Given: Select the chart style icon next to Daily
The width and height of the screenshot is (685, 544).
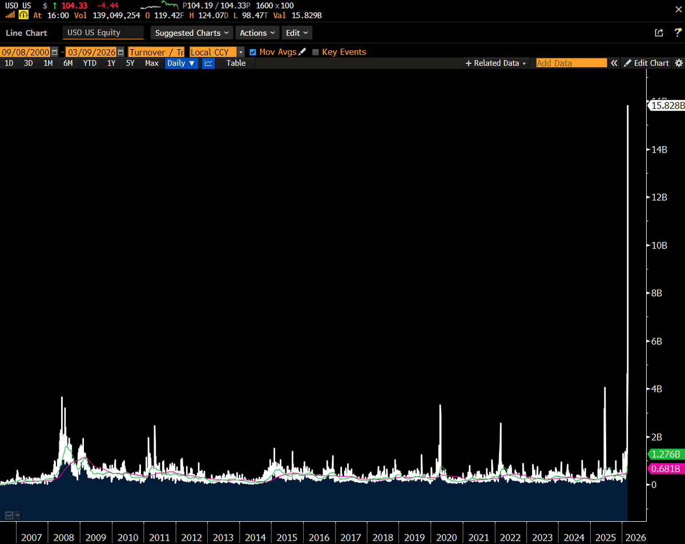Looking at the screenshot, I should (x=207, y=63).
